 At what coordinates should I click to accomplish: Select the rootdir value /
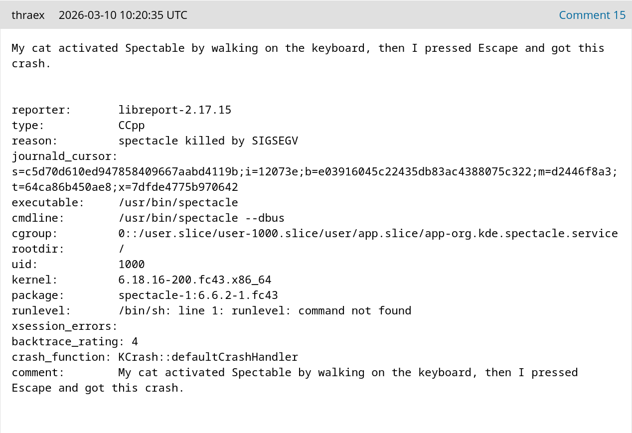tap(120, 249)
